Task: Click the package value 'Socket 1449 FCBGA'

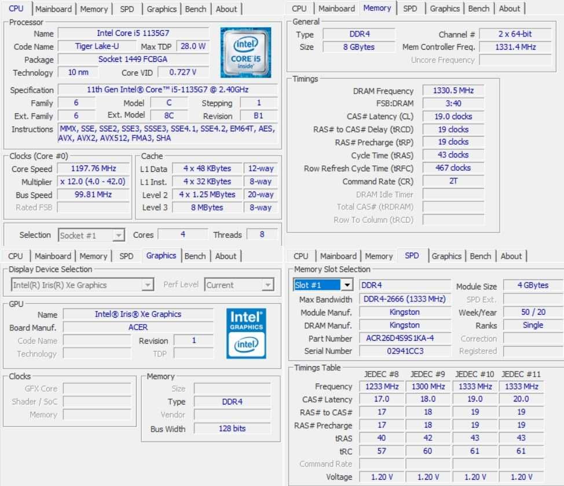Action: pyautogui.click(x=133, y=60)
